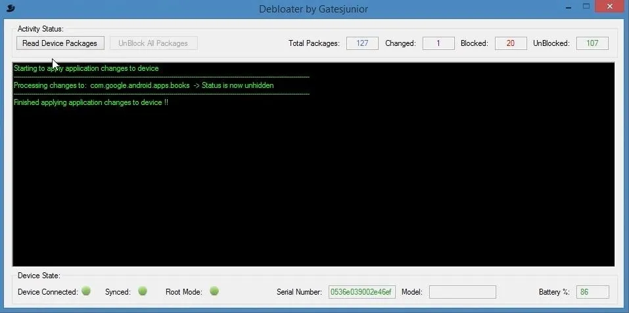
Task: Click the Blocked label text
Action: coord(474,43)
